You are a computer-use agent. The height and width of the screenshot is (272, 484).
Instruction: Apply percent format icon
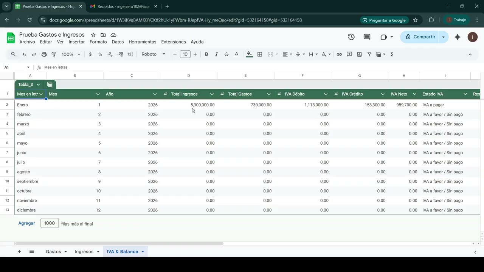pyautogui.click(x=100, y=54)
